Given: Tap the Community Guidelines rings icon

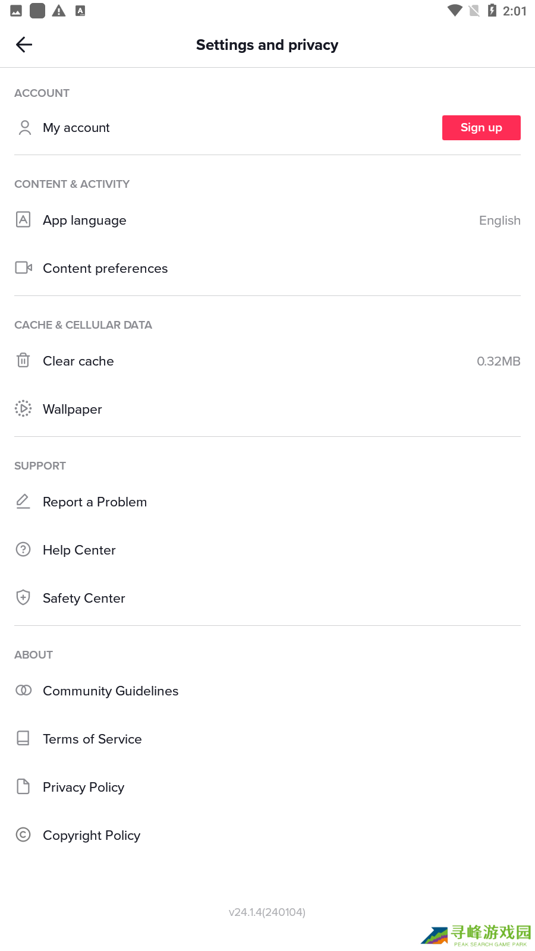Looking at the screenshot, I should tap(23, 690).
